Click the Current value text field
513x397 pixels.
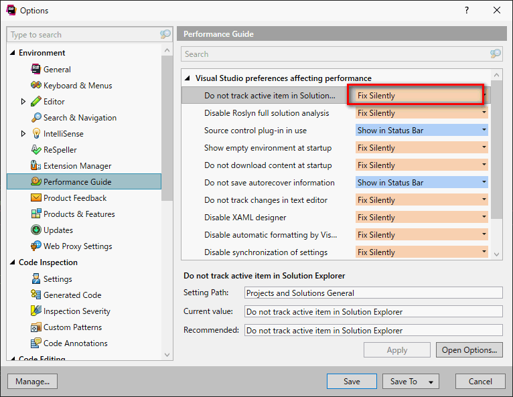click(373, 311)
